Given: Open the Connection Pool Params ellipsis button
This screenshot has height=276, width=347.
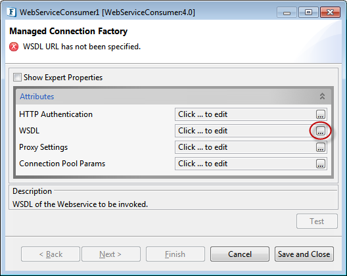Looking at the screenshot, I should click(321, 164).
